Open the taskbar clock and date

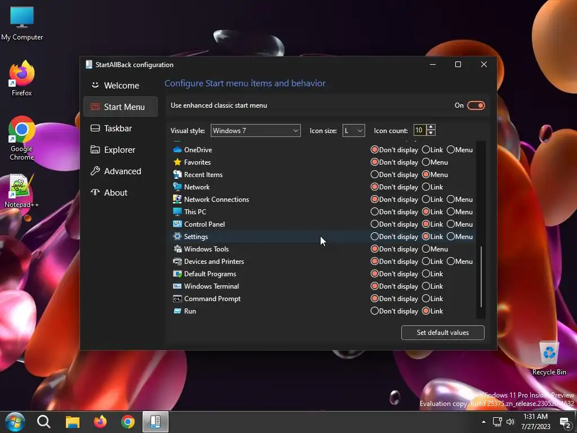(535, 422)
